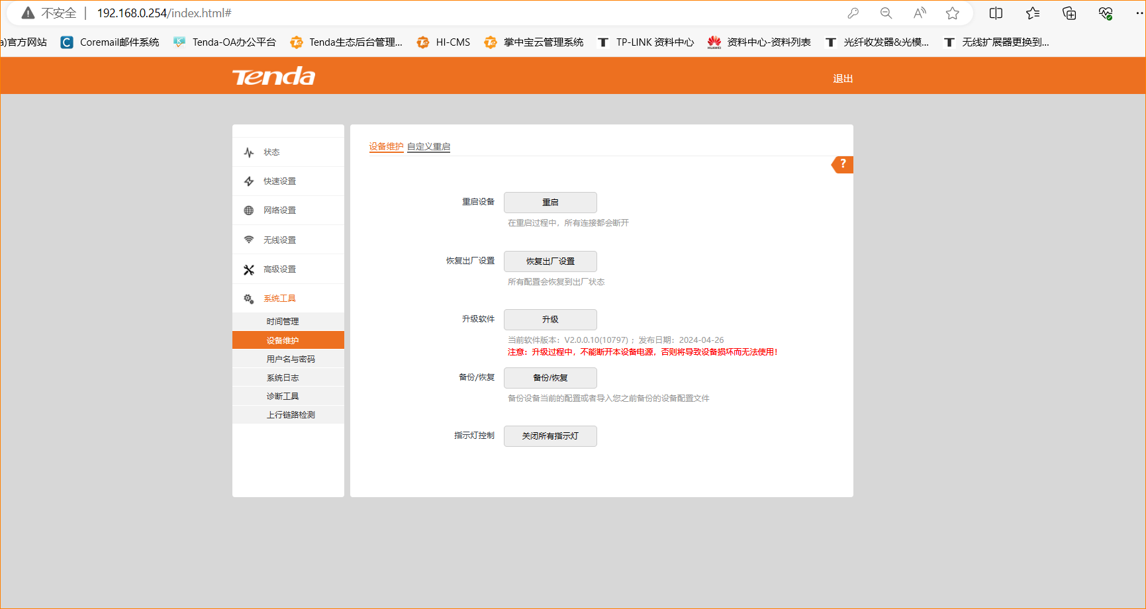
Task: Click the advanced settings tools icon
Action: (249, 269)
